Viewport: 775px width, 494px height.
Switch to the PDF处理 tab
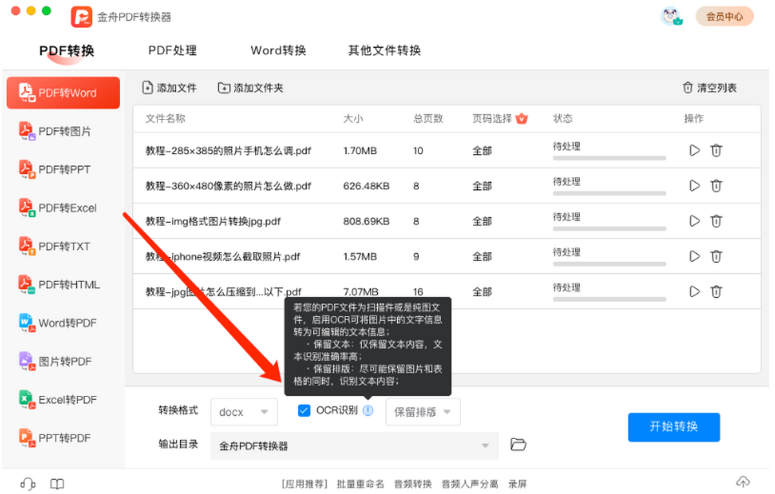172,50
